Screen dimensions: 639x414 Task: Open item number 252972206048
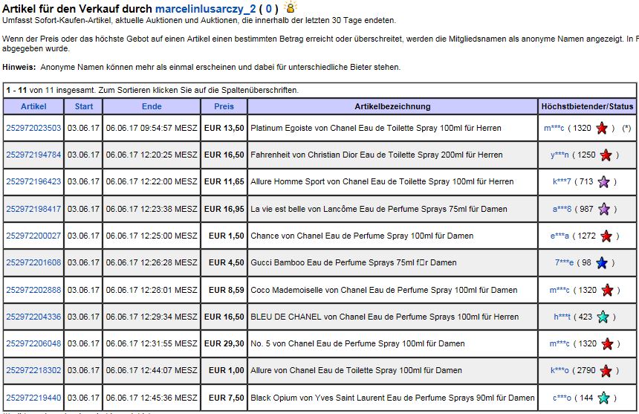[x=33, y=344]
